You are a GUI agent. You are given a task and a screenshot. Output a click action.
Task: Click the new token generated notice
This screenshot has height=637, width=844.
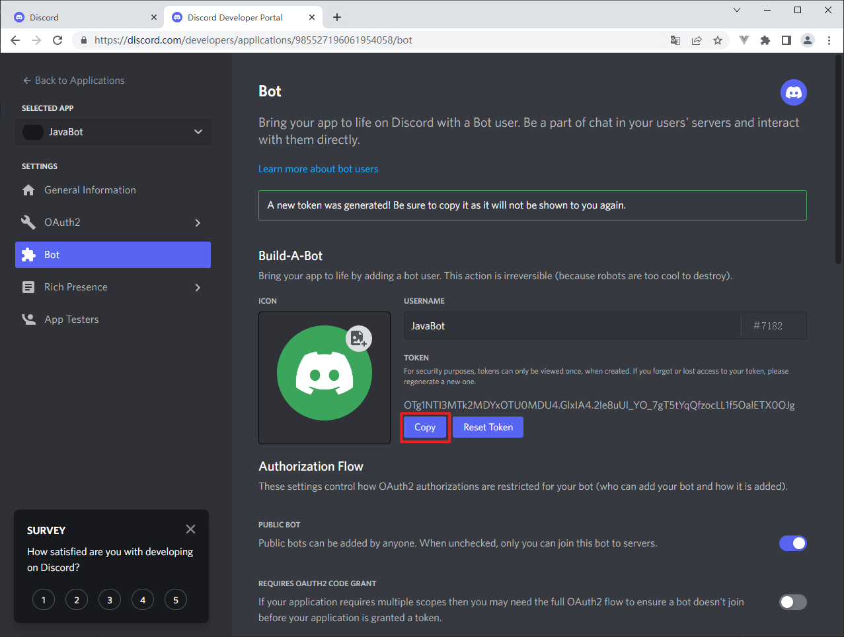coord(533,205)
